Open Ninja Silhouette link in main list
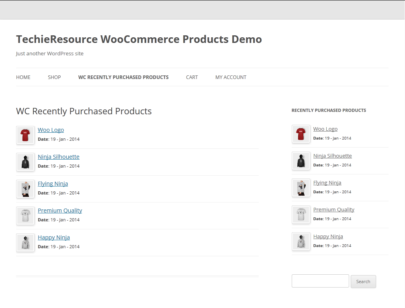The image size is (405, 308). tap(59, 157)
